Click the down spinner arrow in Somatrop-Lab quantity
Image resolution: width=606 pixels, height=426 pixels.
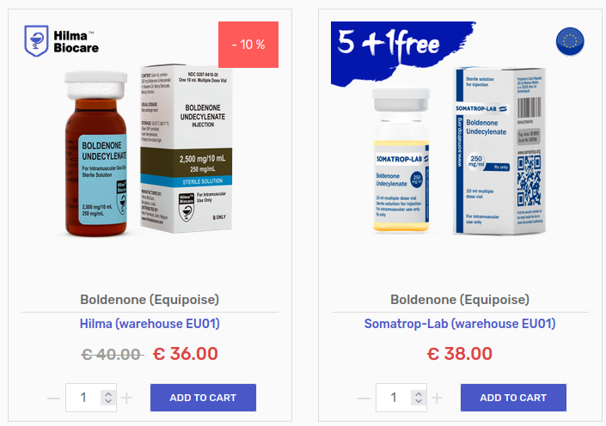click(419, 401)
